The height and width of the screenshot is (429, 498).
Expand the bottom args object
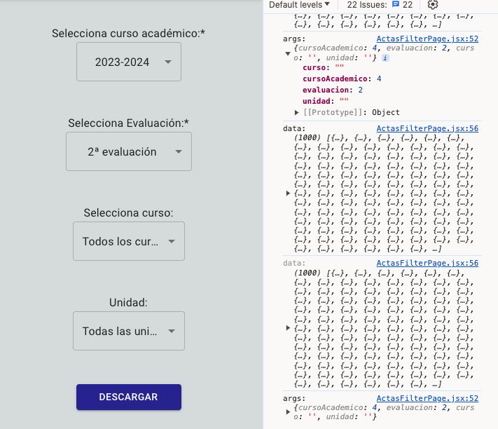288,412
